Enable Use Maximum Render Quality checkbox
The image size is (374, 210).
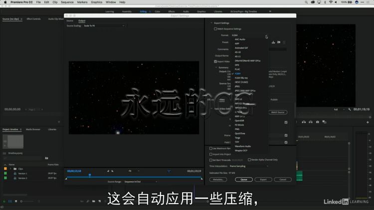pos(211,148)
